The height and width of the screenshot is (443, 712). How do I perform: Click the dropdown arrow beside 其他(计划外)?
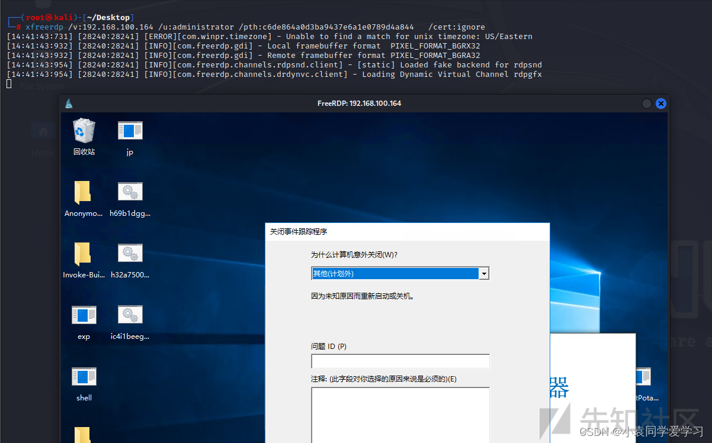pyautogui.click(x=484, y=273)
